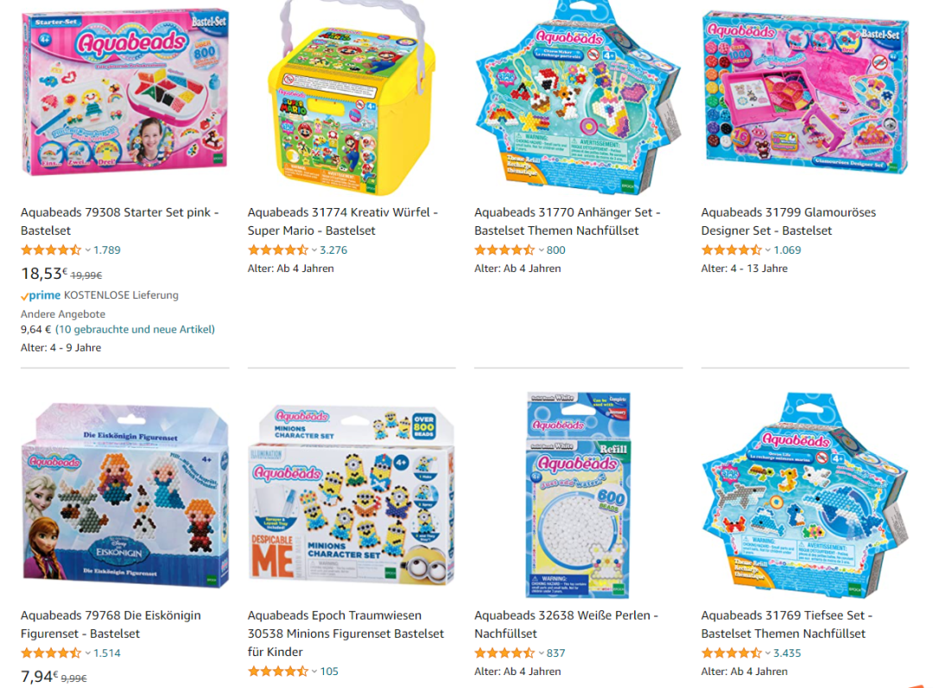The width and height of the screenshot is (933, 688).
Task: Select the Glamouröses Designer Set product image
Action: (x=806, y=92)
